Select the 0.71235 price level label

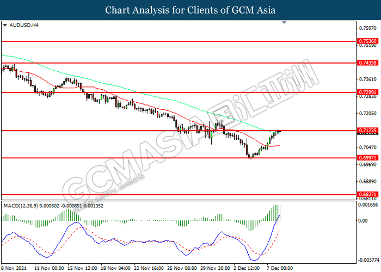[367, 131]
